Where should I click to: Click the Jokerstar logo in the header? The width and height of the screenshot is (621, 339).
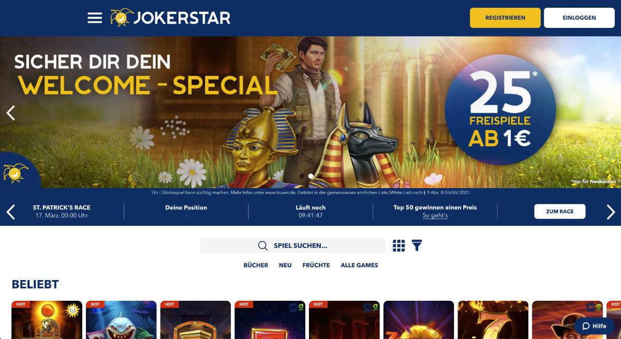tap(170, 18)
